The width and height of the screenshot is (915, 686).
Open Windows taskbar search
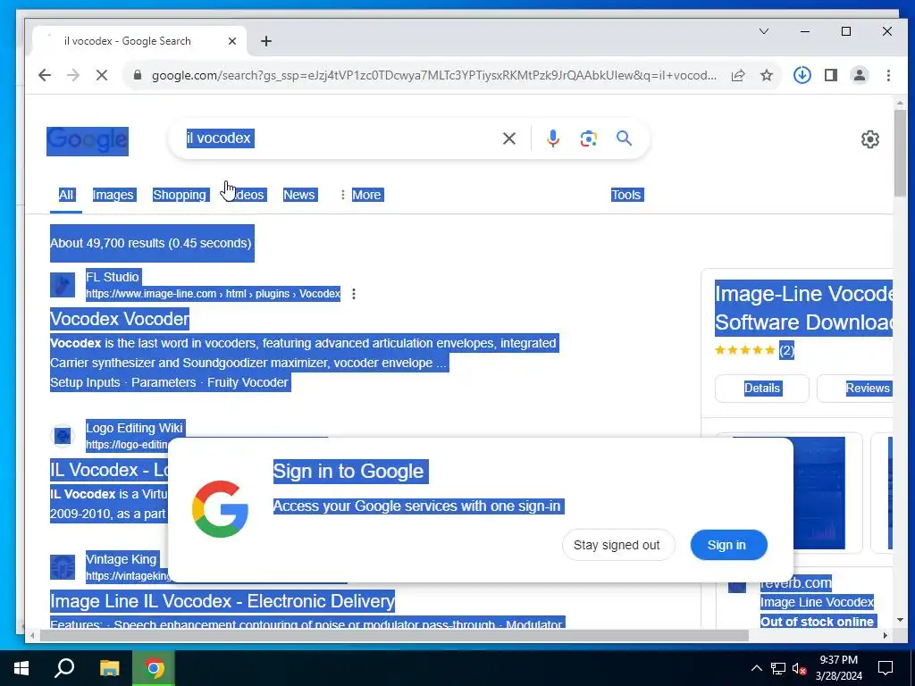[64, 668]
